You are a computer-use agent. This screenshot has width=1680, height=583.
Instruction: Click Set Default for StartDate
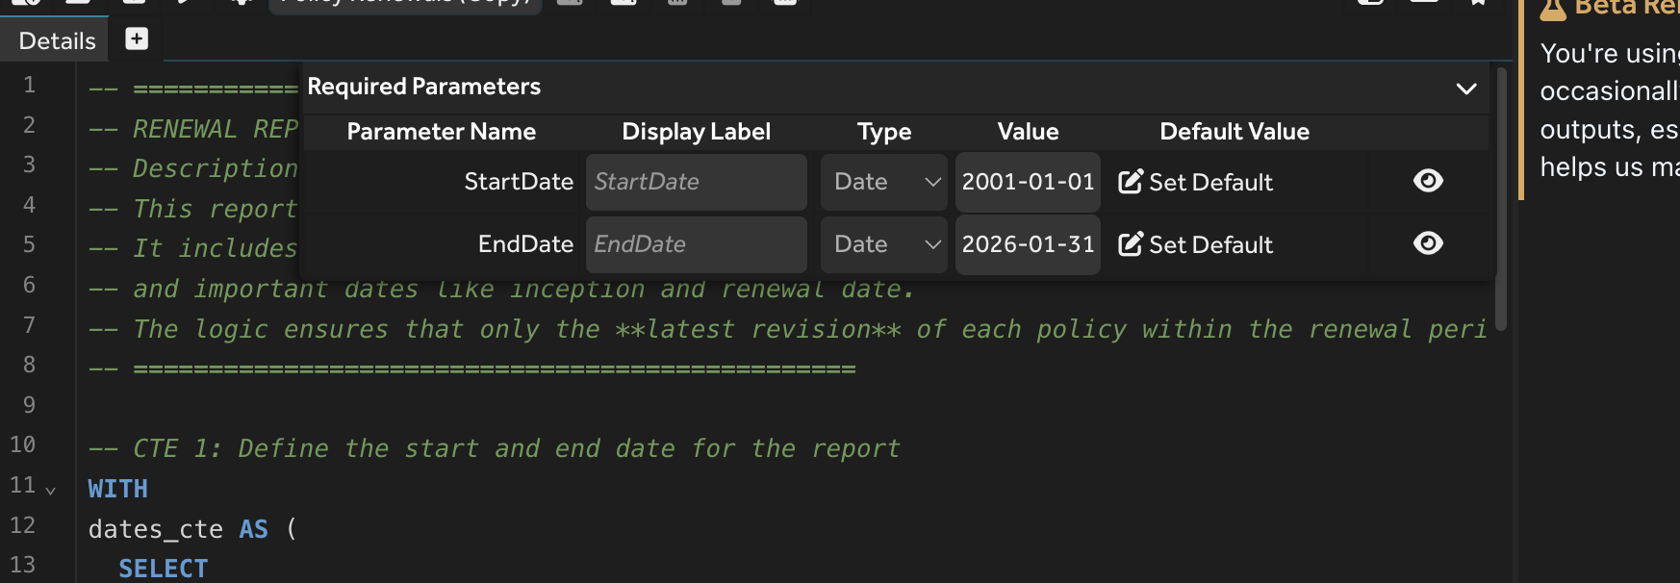1209,182
